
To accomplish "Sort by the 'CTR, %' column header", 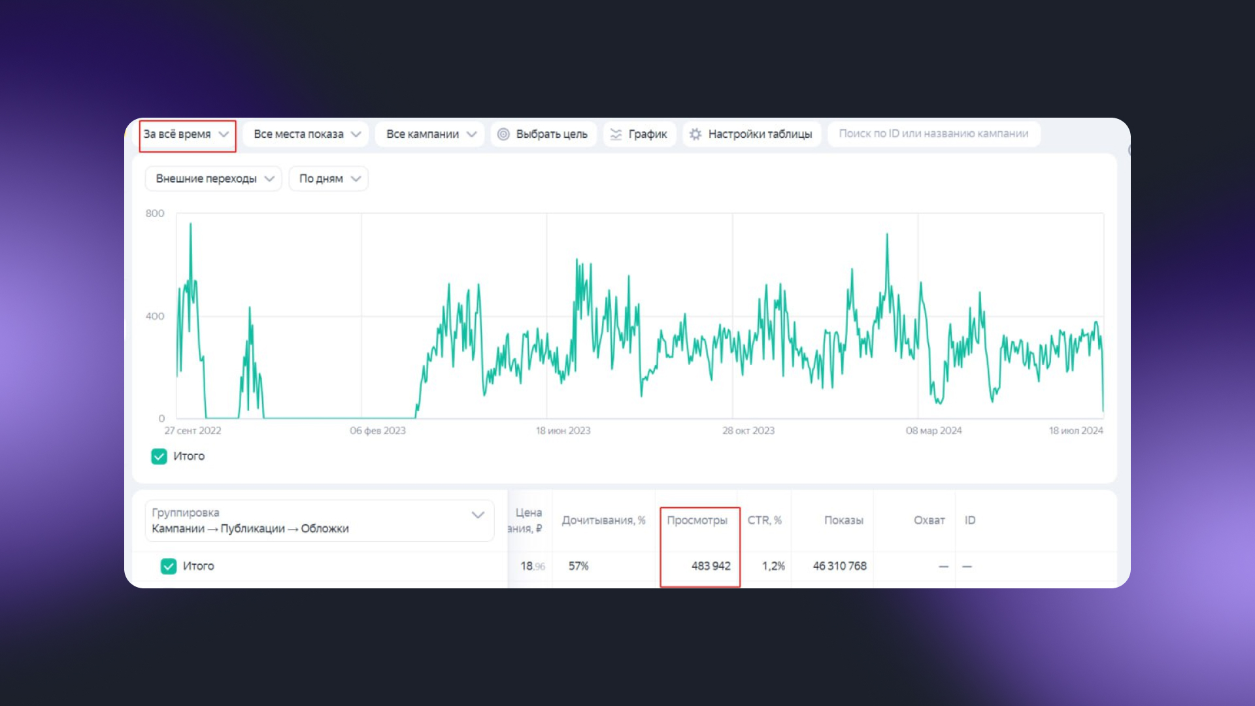I will [765, 521].
